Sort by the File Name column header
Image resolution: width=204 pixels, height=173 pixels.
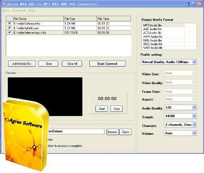coord(38,19)
